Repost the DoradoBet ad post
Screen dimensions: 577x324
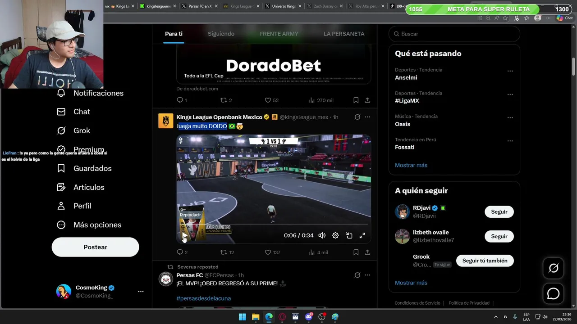tap(226, 100)
